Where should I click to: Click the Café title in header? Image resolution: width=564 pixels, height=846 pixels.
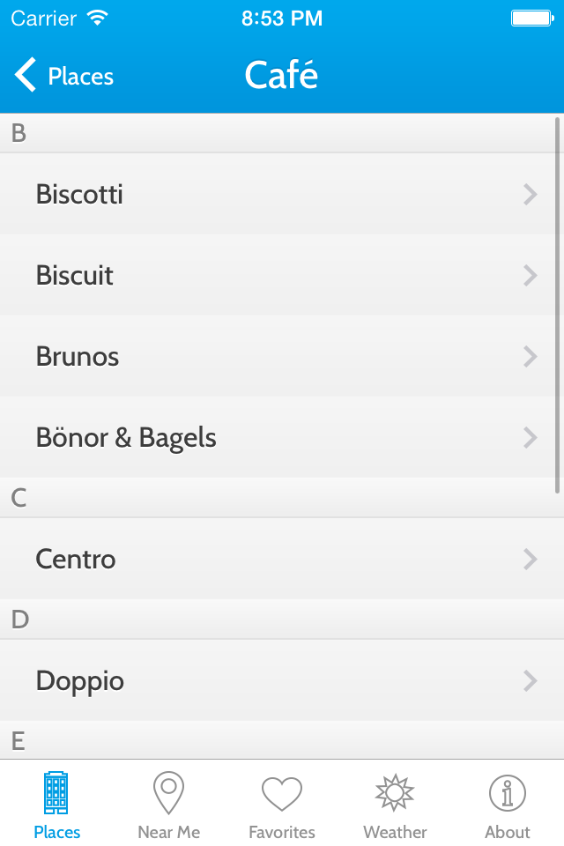tap(281, 74)
